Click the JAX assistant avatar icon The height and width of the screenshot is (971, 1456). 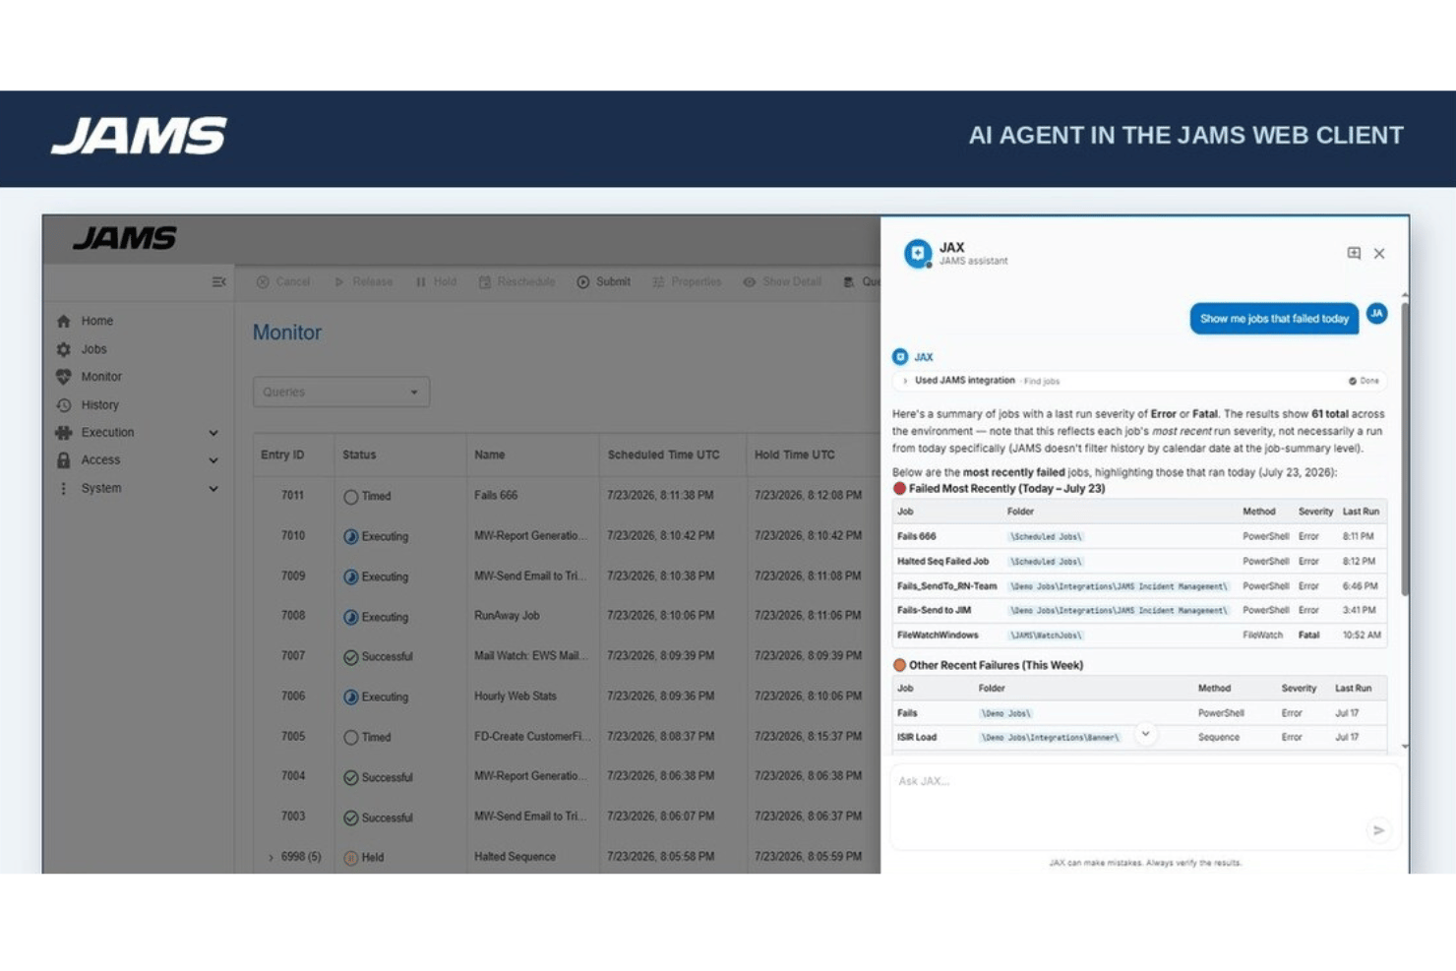pos(918,254)
